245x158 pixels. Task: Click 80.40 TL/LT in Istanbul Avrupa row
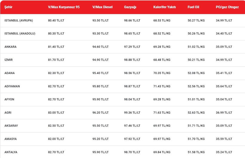(56, 20)
